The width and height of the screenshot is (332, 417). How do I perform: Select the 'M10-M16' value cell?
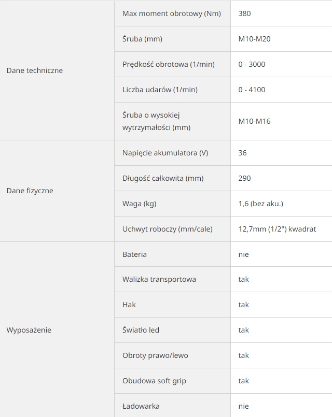[x=254, y=121]
